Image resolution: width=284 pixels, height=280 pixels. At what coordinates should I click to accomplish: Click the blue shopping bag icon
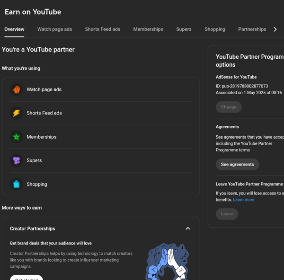pyautogui.click(x=16, y=184)
